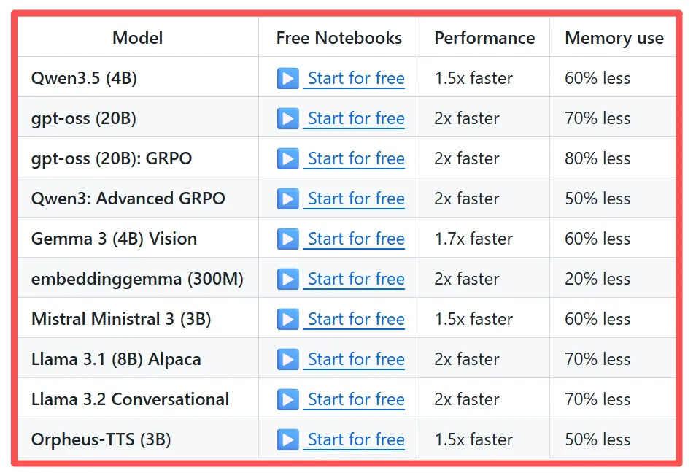Open Llama 3.1 (8B) Alpaca Start for free link
This screenshot has width=696, height=473.
355,359
